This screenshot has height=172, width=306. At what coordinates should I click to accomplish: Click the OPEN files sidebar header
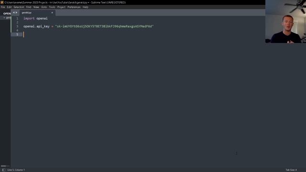pos(7,13)
